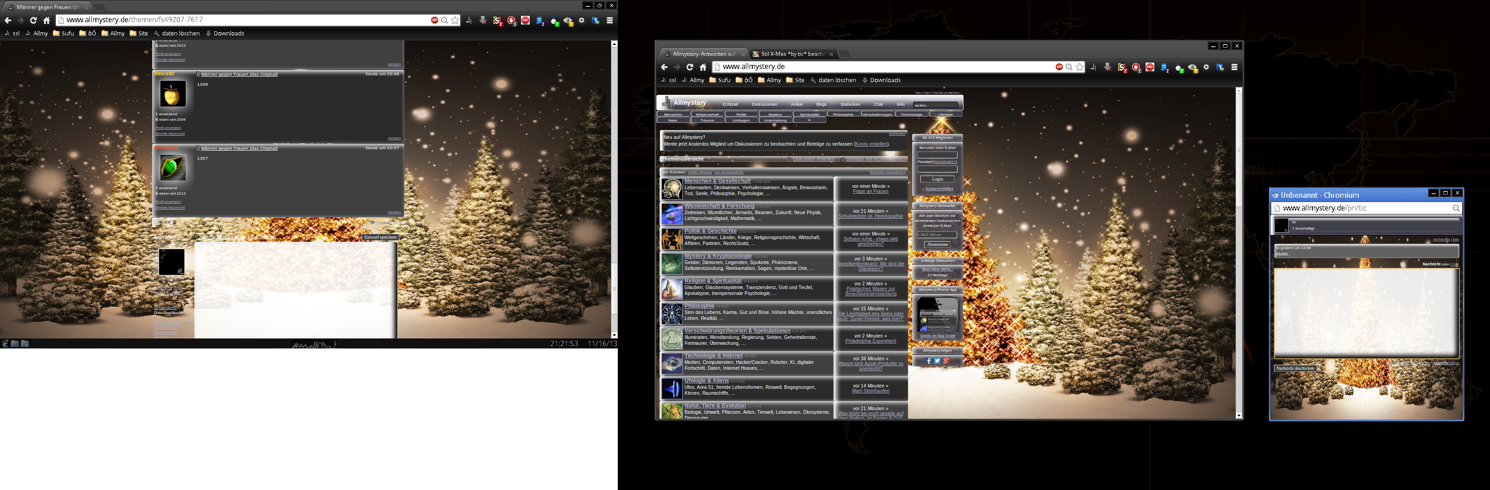
Task: Click Atheistin golden apple avatar
Action: click(x=172, y=93)
